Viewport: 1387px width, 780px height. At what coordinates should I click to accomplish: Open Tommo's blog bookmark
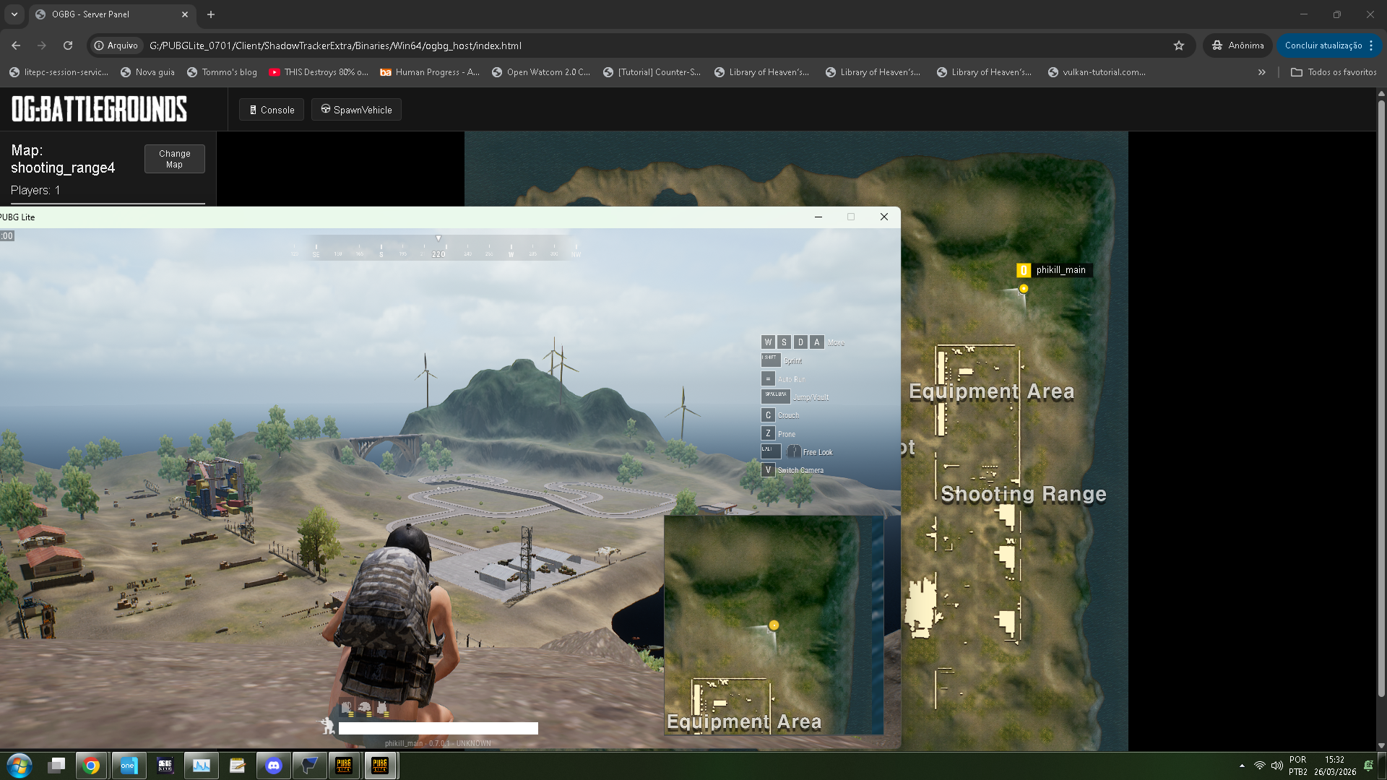click(222, 72)
